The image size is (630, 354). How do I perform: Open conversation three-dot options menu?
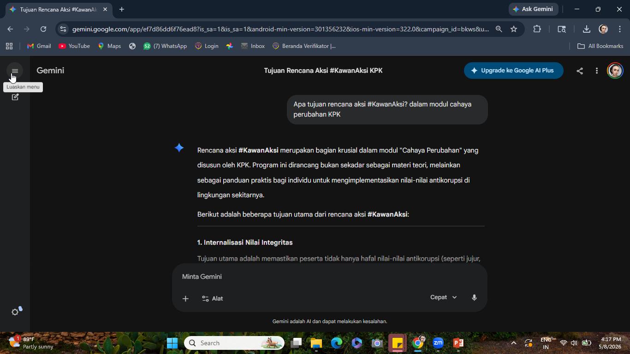click(x=597, y=71)
